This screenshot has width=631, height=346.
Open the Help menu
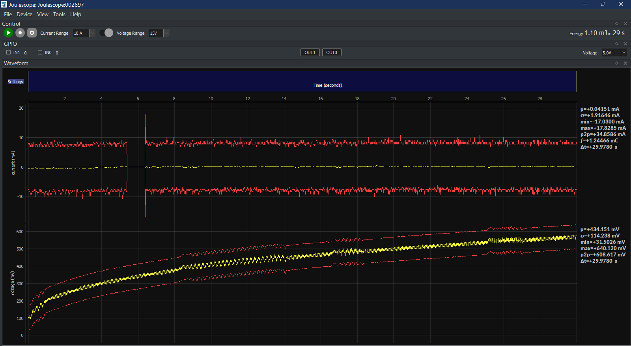[76, 14]
